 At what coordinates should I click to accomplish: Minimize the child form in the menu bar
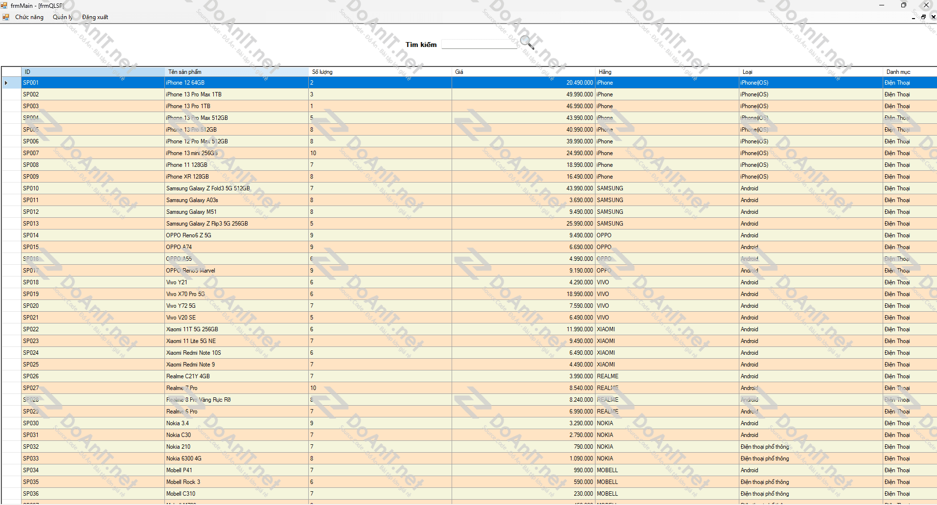click(x=914, y=17)
